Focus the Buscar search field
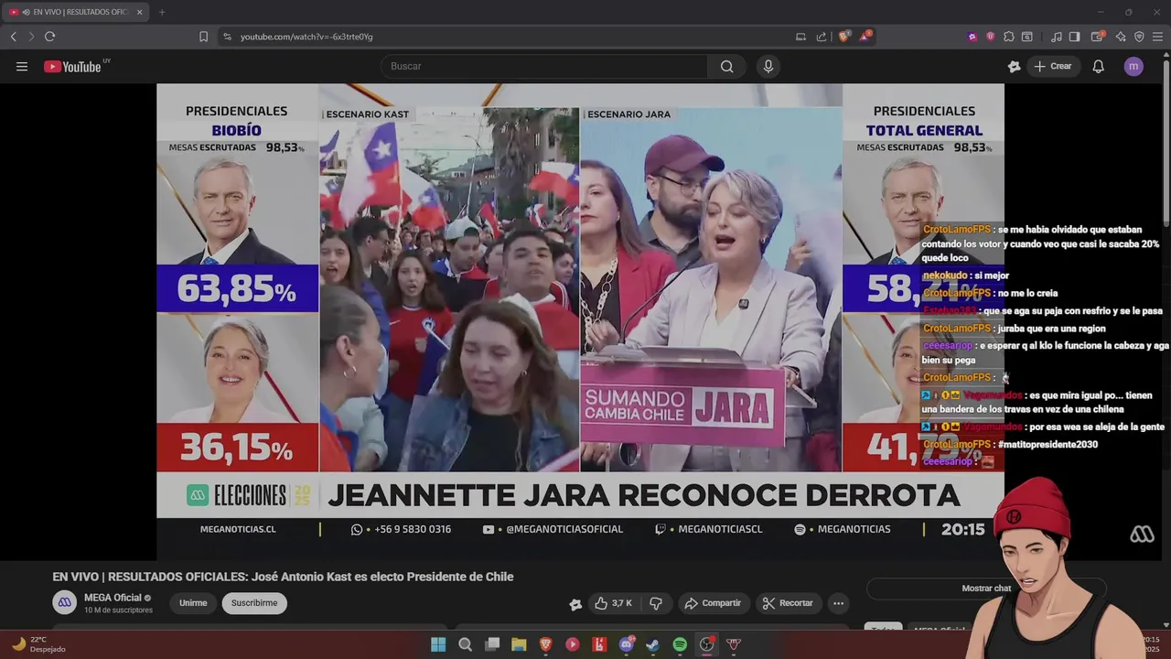Screen dimensions: 1171x659 click(544, 66)
